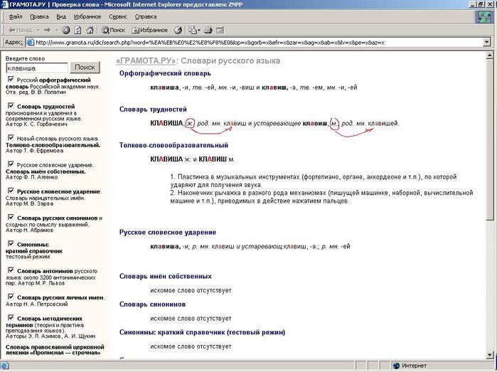Viewport: 497px width, 372px height.
Task: Click the Орфографический словарь heading
Action: pyautogui.click(x=165, y=73)
